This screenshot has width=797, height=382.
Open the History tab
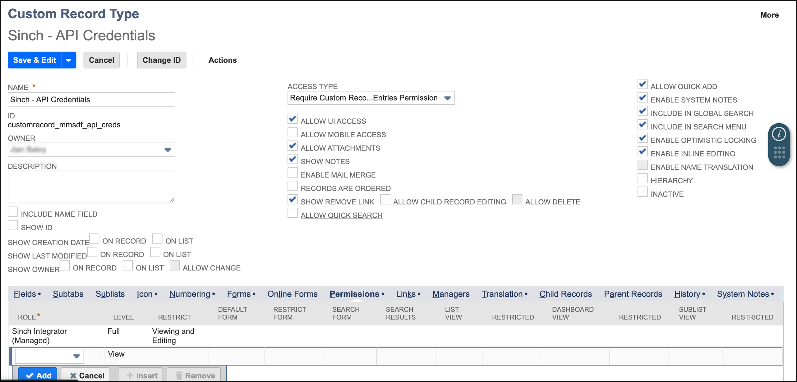(687, 294)
